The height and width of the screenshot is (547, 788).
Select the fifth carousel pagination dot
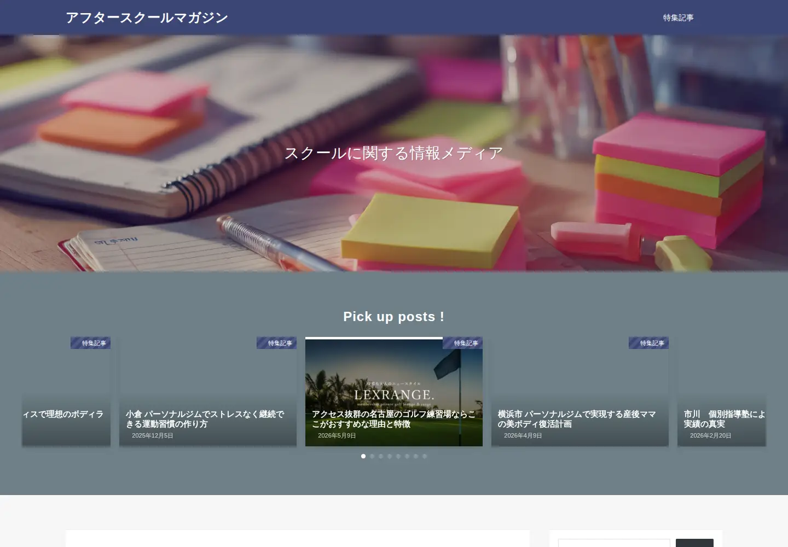(398, 456)
